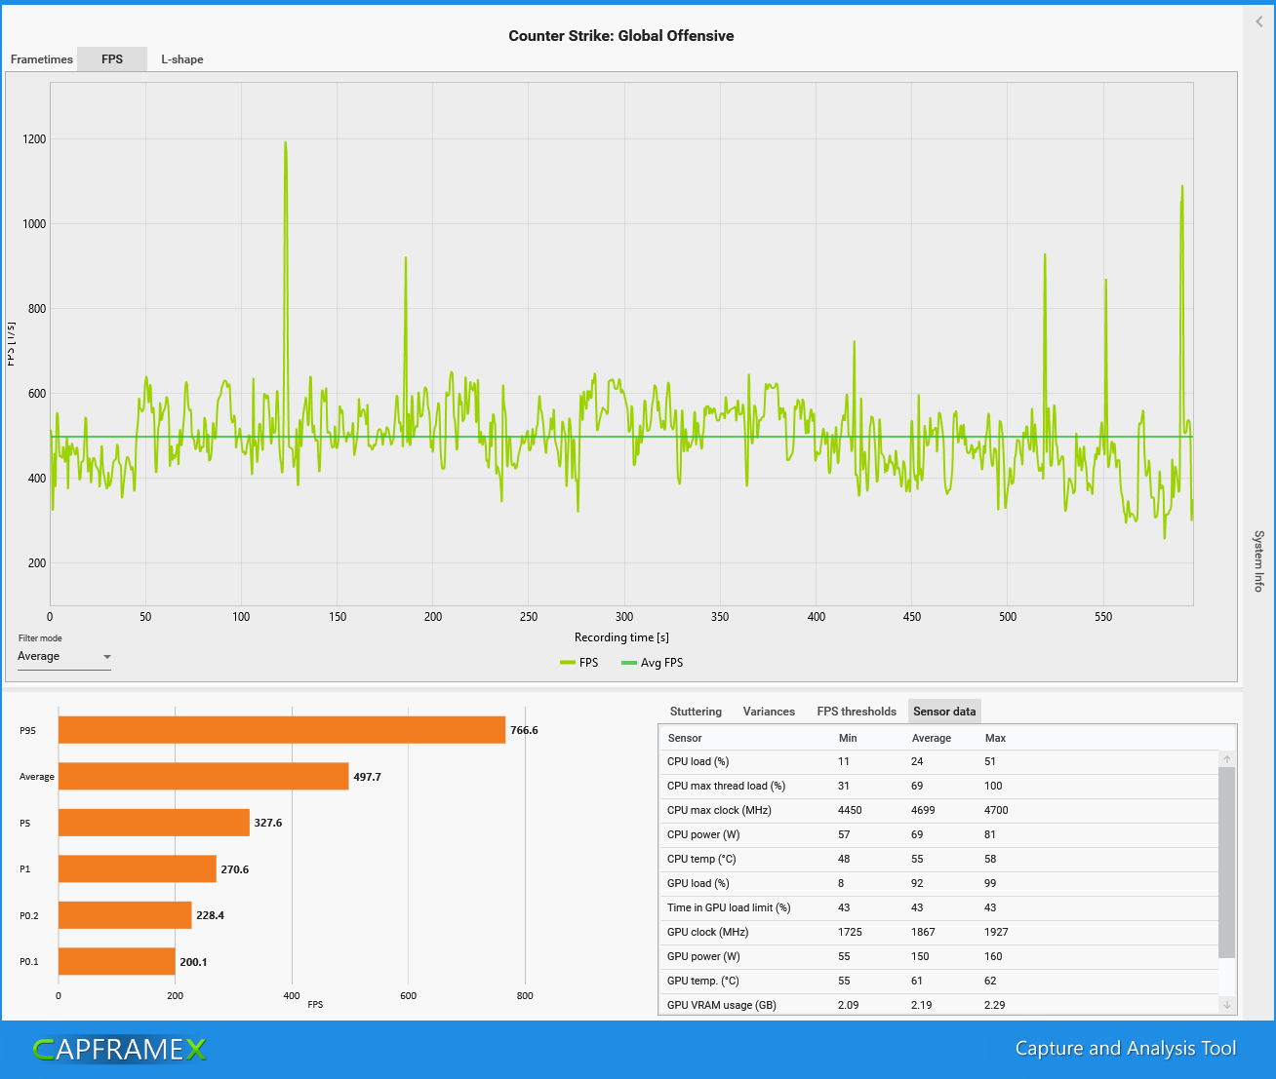Screen dimensions: 1276x1079
Task: Click the Average column header
Action: point(932,738)
